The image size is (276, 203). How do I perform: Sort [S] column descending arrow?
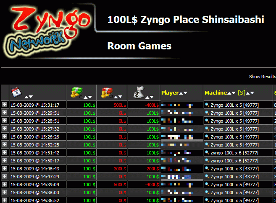click(x=252, y=93)
